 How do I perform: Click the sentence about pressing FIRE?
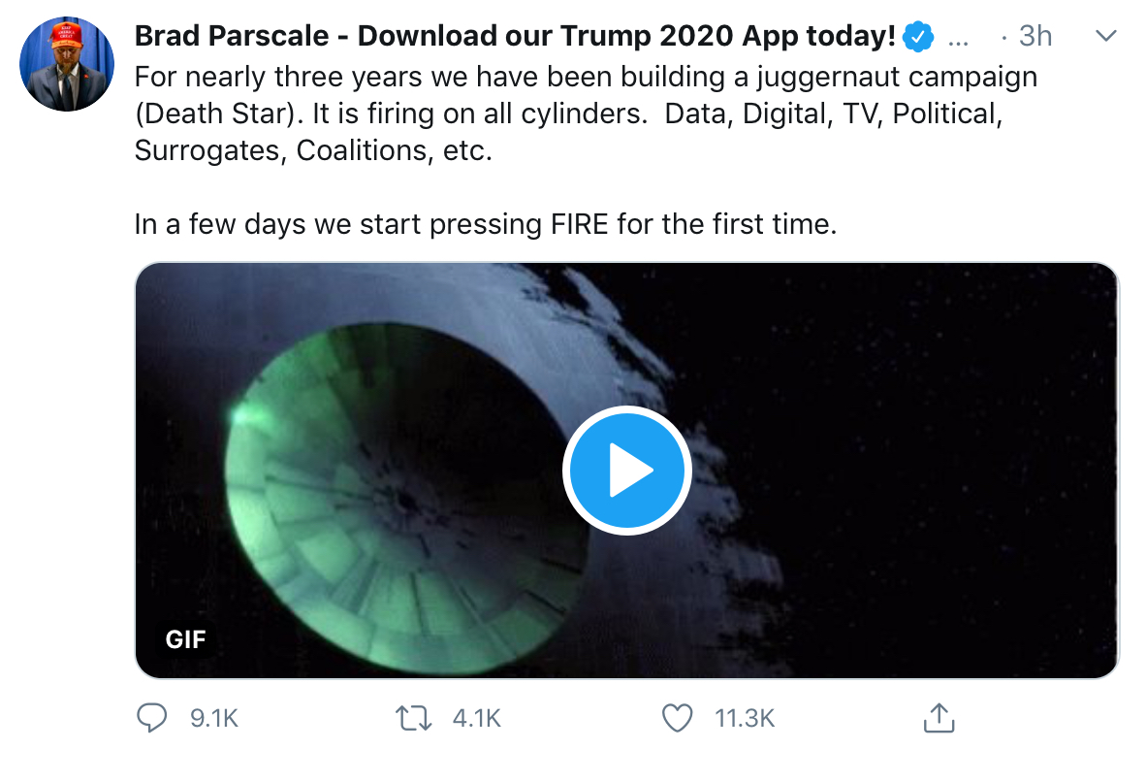tap(485, 224)
